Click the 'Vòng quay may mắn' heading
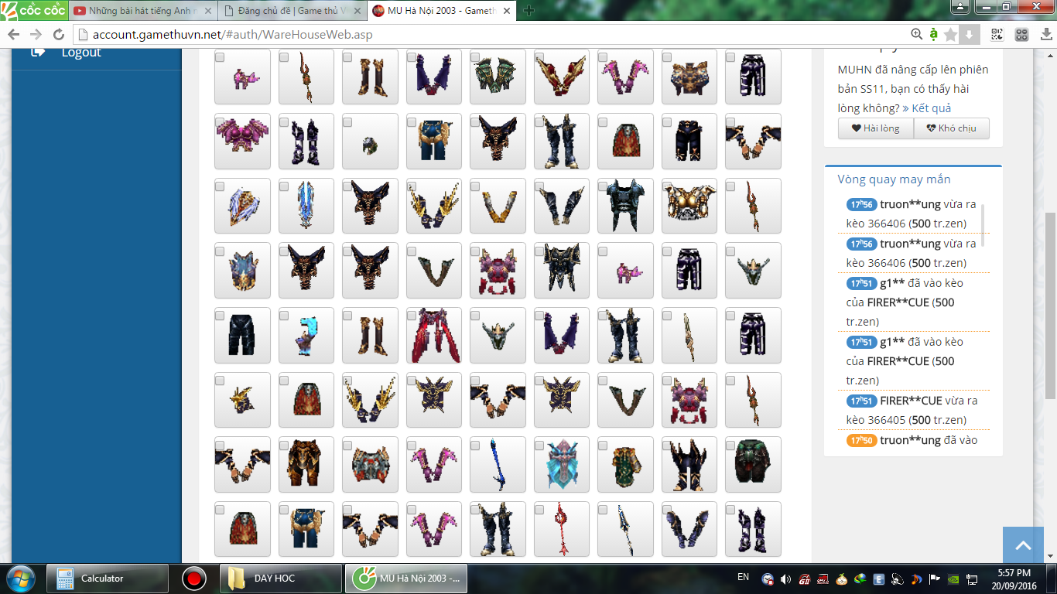Viewport: 1057px width, 594px height. (x=894, y=179)
